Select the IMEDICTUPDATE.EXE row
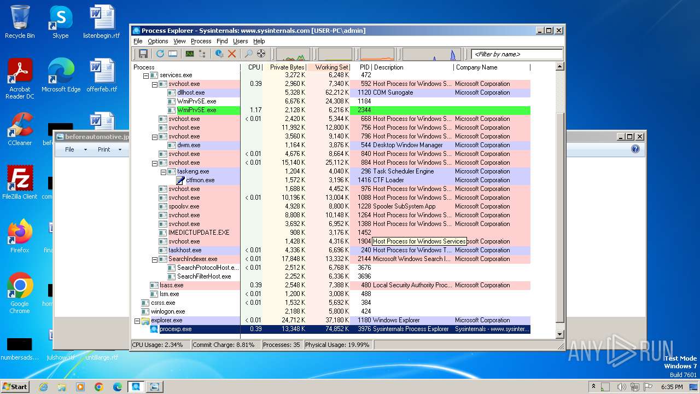Image resolution: width=700 pixels, height=394 pixels. (331, 233)
